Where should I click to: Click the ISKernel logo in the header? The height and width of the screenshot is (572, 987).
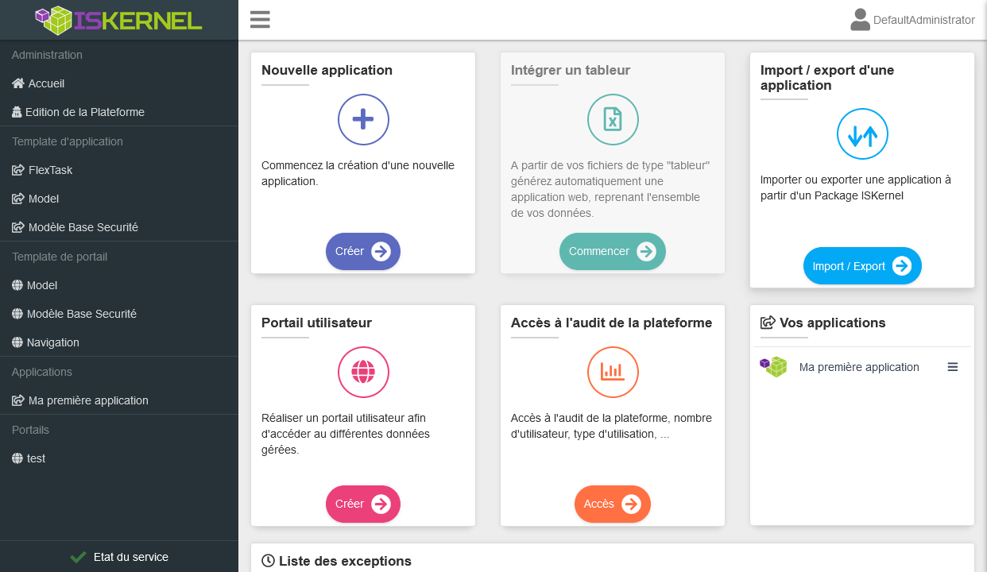pos(119,20)
